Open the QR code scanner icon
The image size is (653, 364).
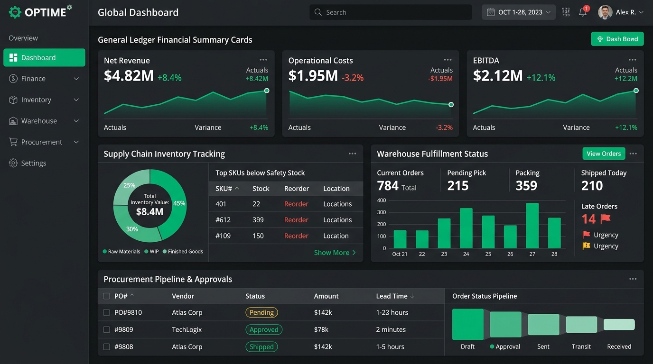pos(566,12)
